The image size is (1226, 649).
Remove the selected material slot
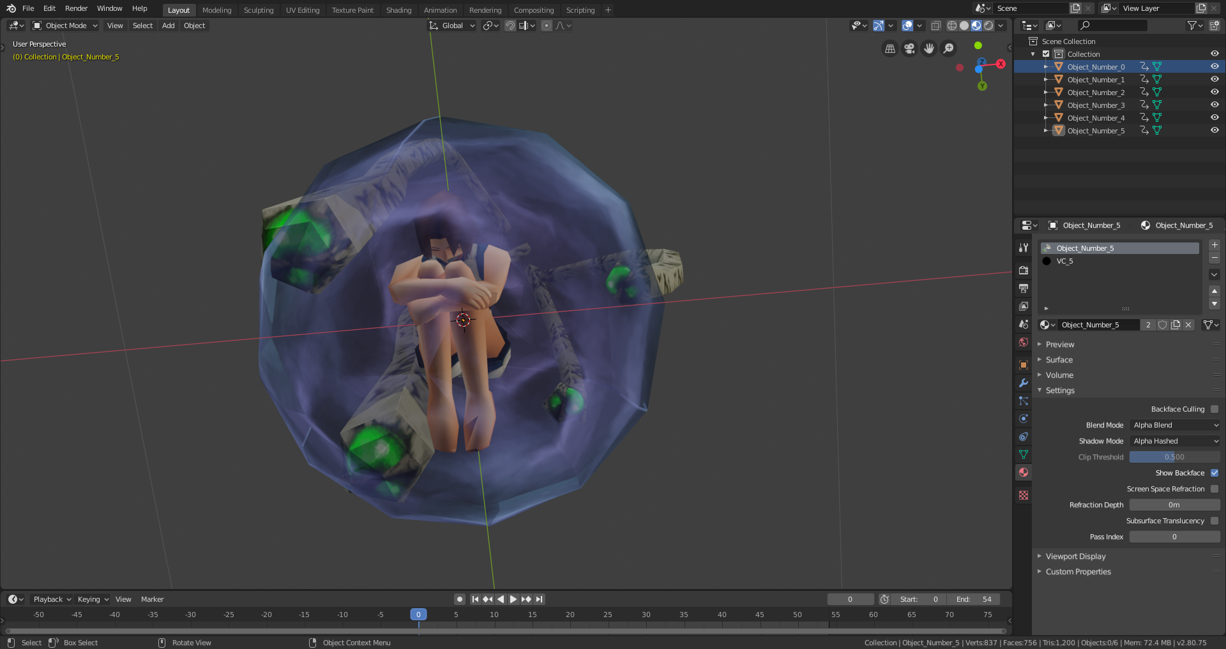[1215, 258]
